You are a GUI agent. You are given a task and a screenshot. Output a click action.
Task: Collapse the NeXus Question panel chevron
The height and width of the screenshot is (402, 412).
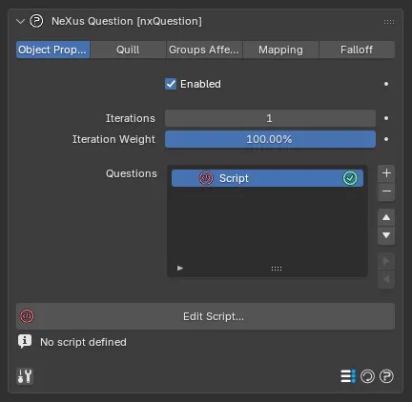(x=20, y=22)
